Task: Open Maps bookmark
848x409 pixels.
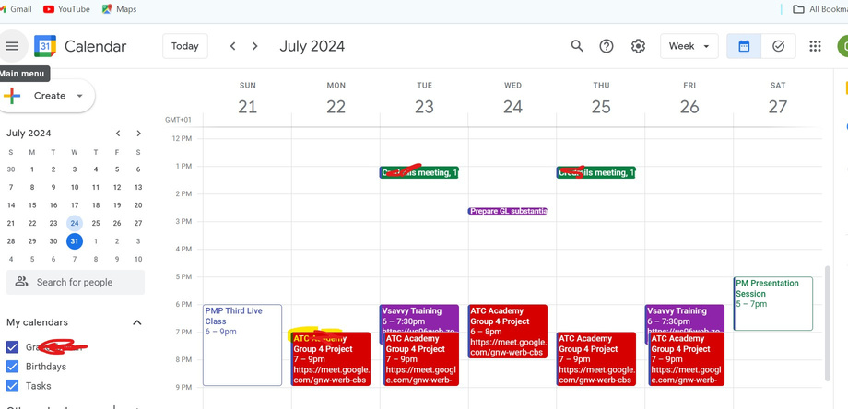Action: [119, 9]
